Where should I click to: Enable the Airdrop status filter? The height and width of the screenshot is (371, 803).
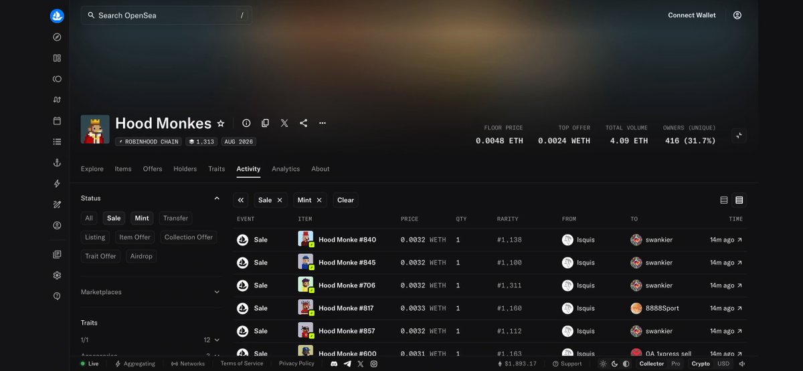141,256
